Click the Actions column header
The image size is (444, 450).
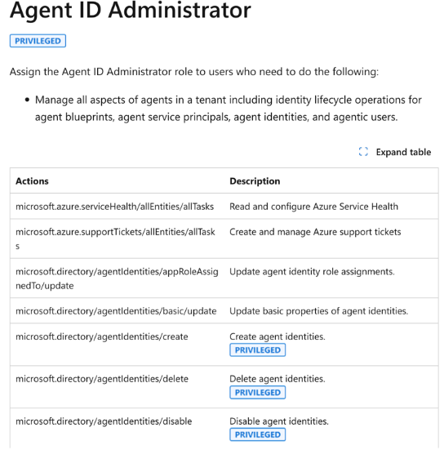tap(32, 181)
